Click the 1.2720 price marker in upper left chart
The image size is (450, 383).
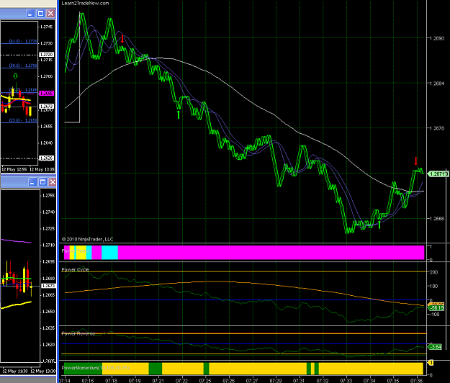(47, 55)
